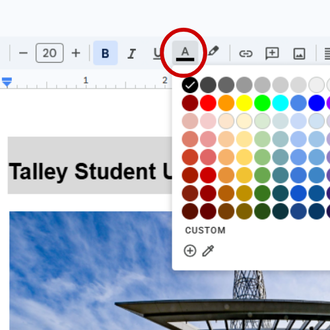This screenshot has height=330, width=330.
Task: Choose the orange color swatch in bright row
Action: pyautogui.click(x=226, y=103)
